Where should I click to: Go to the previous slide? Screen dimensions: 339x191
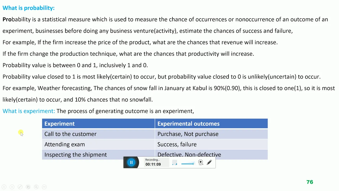click(x=4, y=187)
